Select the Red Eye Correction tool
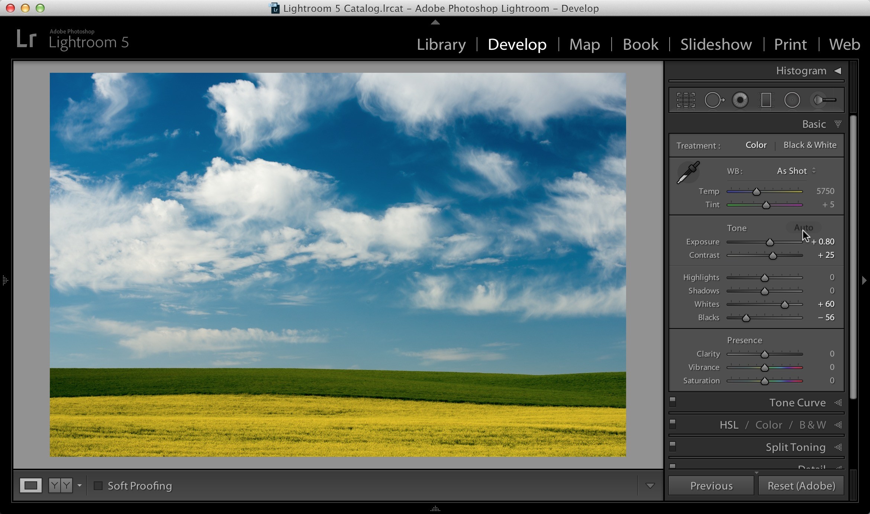The image size is (870, 514). click(740, 100)
